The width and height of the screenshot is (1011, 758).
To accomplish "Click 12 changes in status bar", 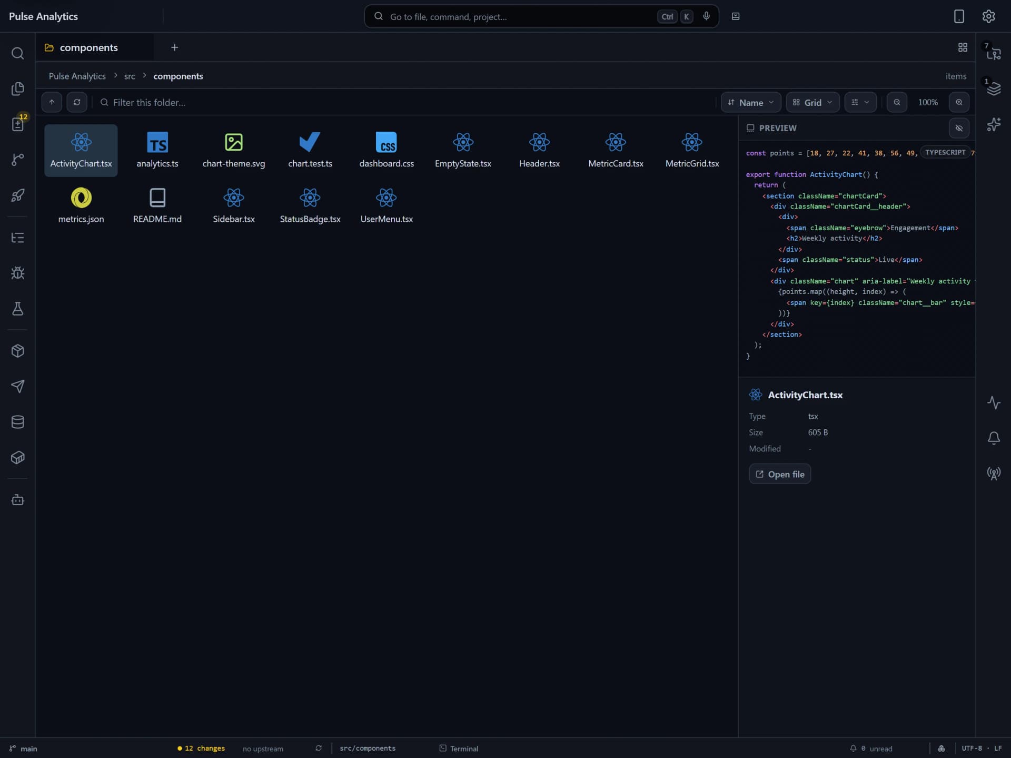I will coord(201,749).
